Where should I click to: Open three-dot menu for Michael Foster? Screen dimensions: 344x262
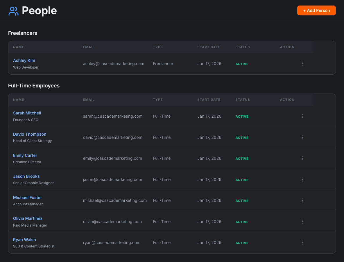point(302,200)
